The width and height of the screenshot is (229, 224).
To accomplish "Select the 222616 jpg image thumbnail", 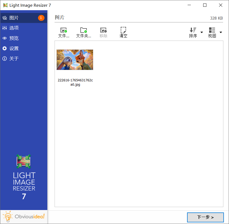I will tap(75, 60).
